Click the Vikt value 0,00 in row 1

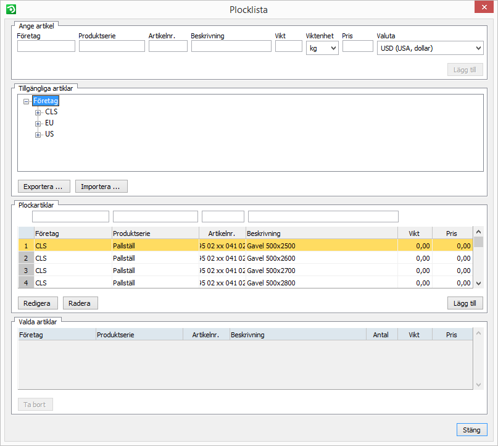pos(415,246)
